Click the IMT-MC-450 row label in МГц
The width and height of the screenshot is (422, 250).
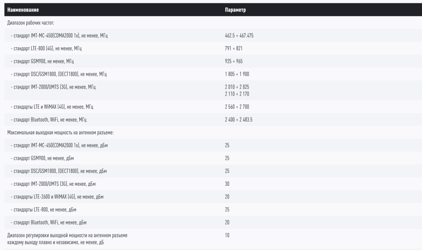(x=59, y=36)
